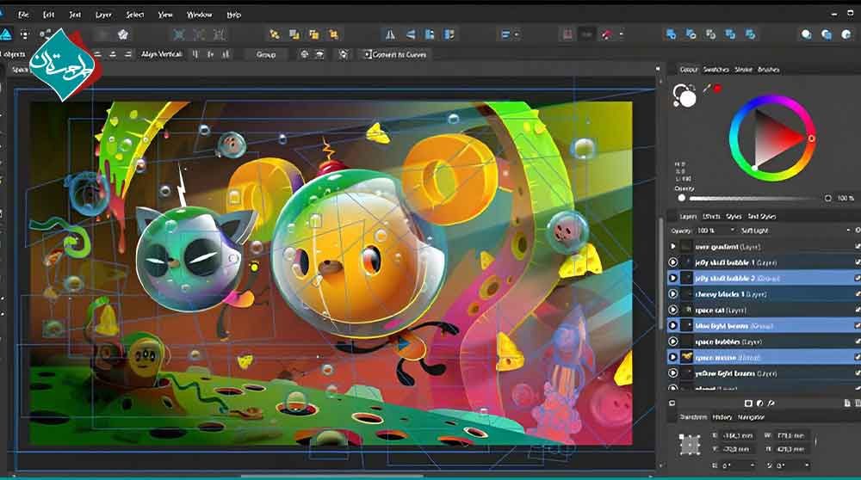Click inside the colour wheel triangle
Screen dimensions: 861x480
pos(774,140)
